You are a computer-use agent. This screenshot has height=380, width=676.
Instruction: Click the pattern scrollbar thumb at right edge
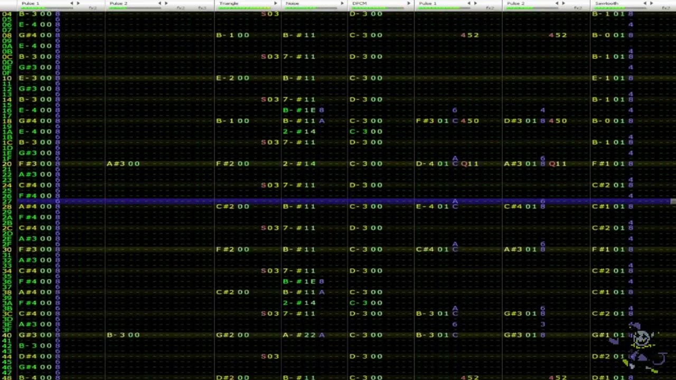(x=673, y=201)
